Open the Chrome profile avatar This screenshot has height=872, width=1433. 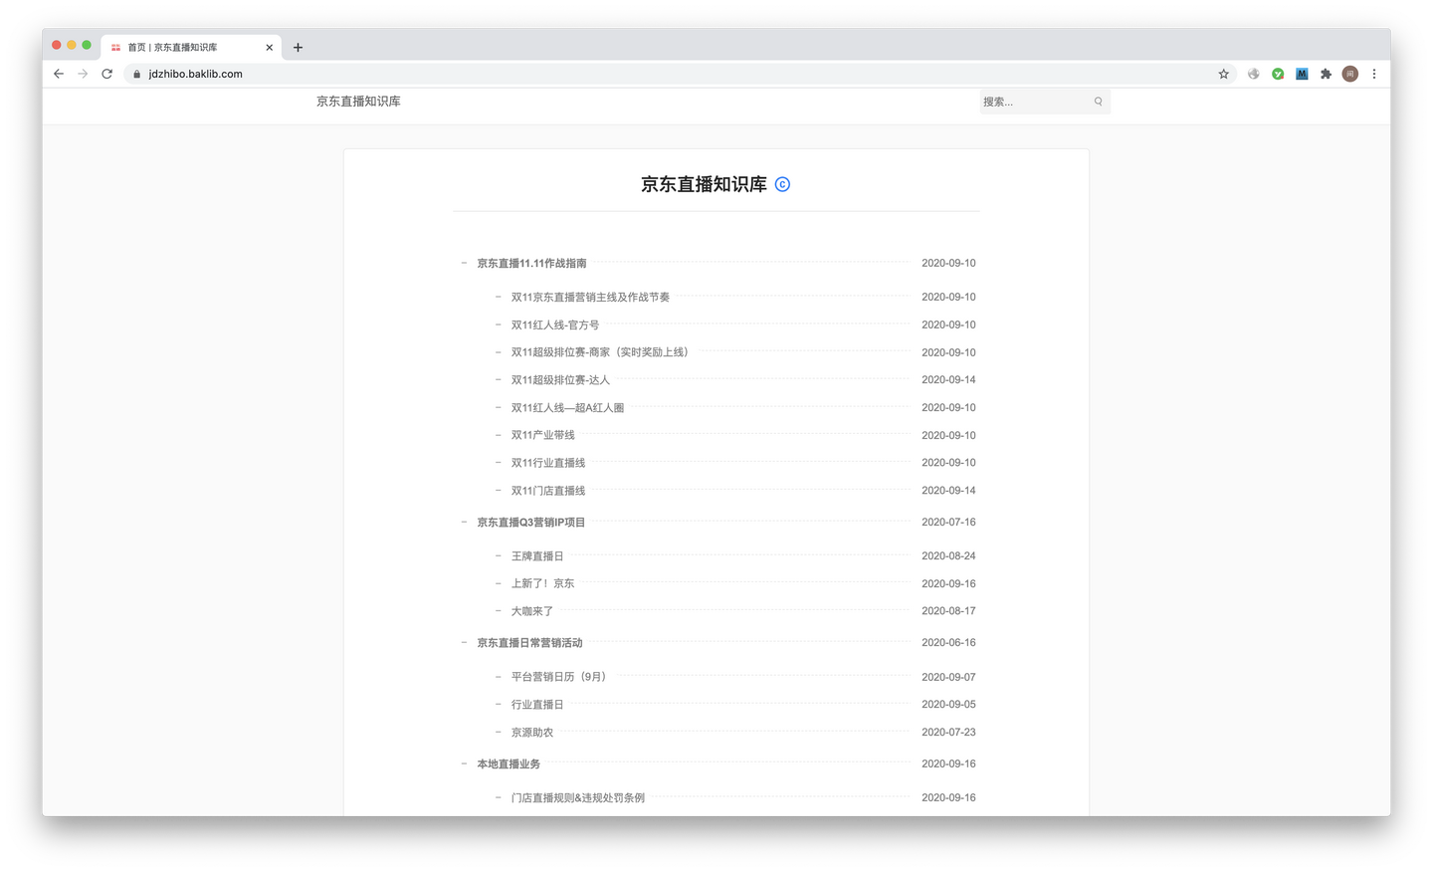pyautogui.click(x=1350, y=74)
